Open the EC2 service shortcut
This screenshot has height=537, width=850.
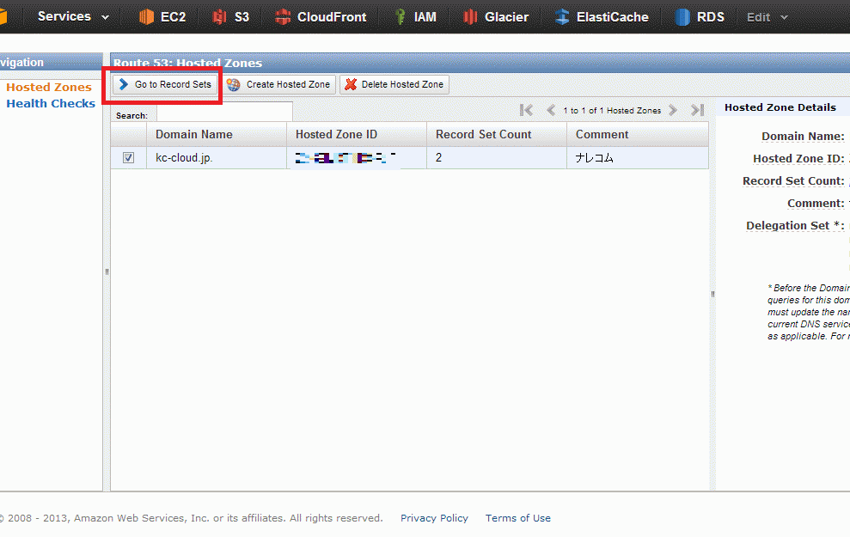(162, 17)
